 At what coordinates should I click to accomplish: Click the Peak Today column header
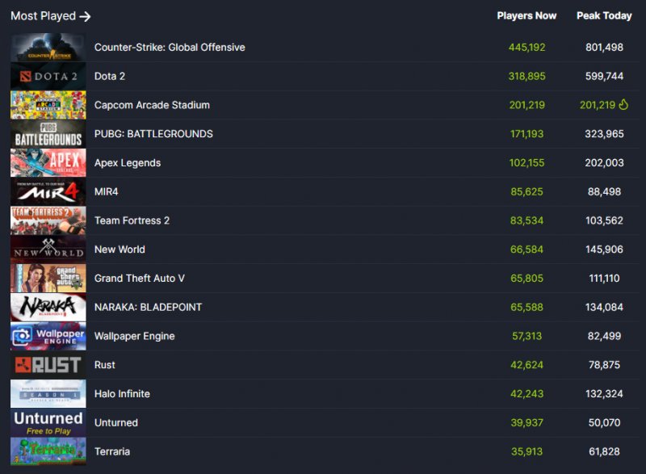[604, 15]
